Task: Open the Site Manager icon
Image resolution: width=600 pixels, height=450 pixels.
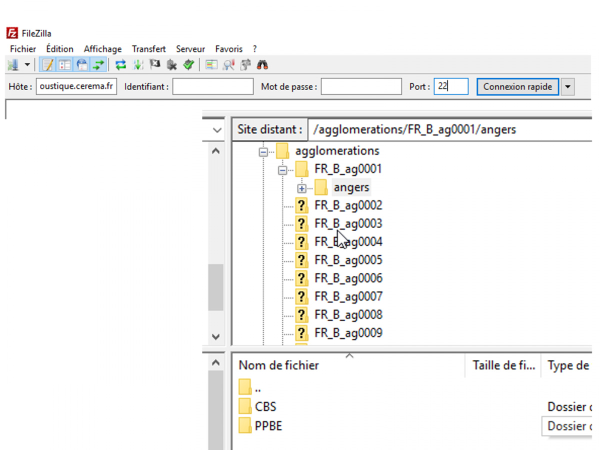Action: (13, 64)
